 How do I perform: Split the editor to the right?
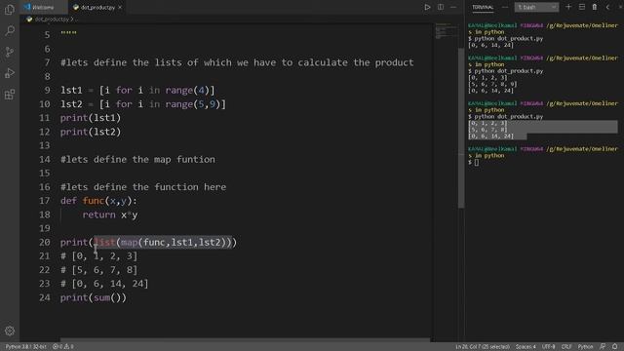click(441, 7)
